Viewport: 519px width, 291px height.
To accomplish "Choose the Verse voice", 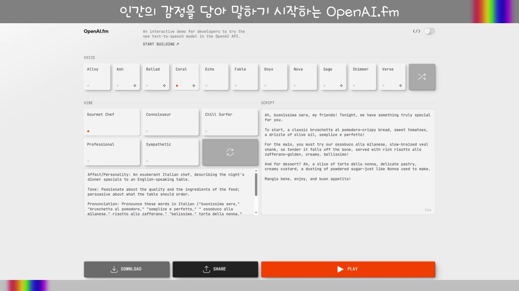I will tap(392, 77).
